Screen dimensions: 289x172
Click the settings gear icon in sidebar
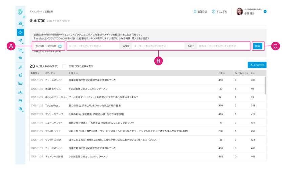(x=20, y=109)
